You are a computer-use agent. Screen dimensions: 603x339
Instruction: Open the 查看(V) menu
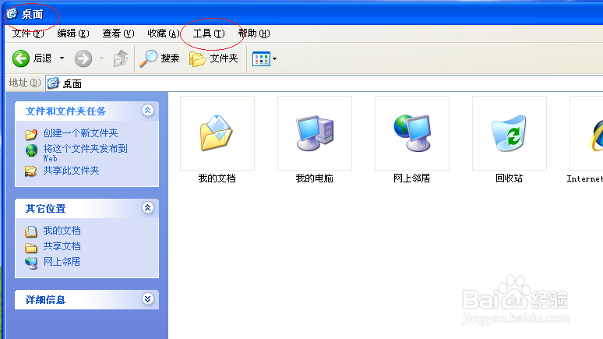tap(118, 34)
